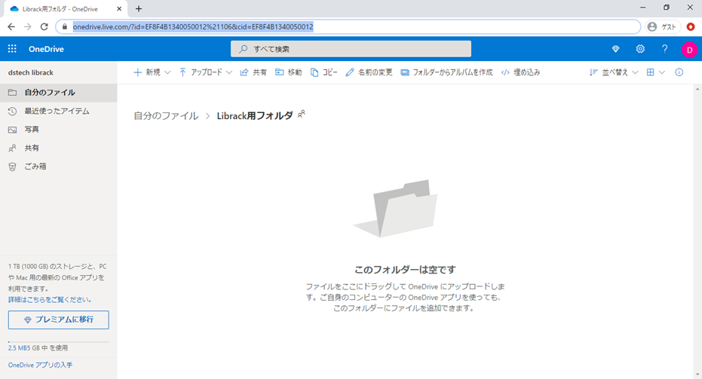Viewport: 702px width, 379px height.
Task: Open the 詳細はこちらをご覧ください link
Action: pyautogui.click(x=50, y=300)
